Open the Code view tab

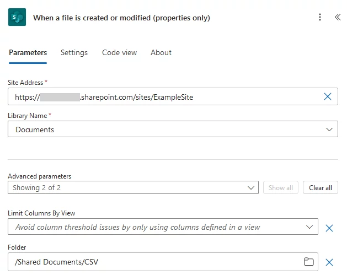click(120, 52)
